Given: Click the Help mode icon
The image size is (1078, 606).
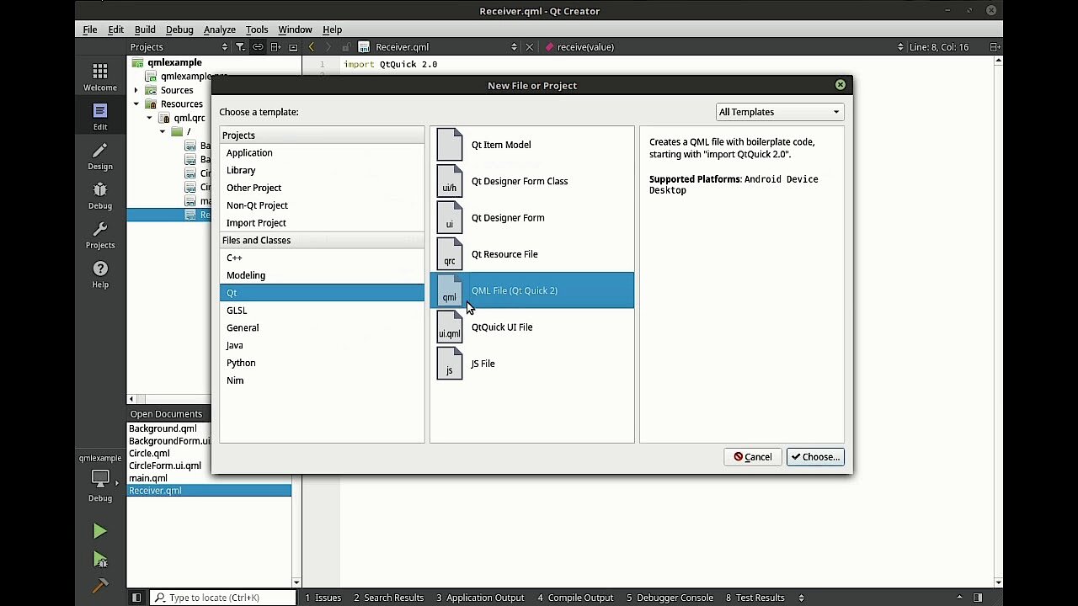Looking at the screenshot, I should (100, 274).
